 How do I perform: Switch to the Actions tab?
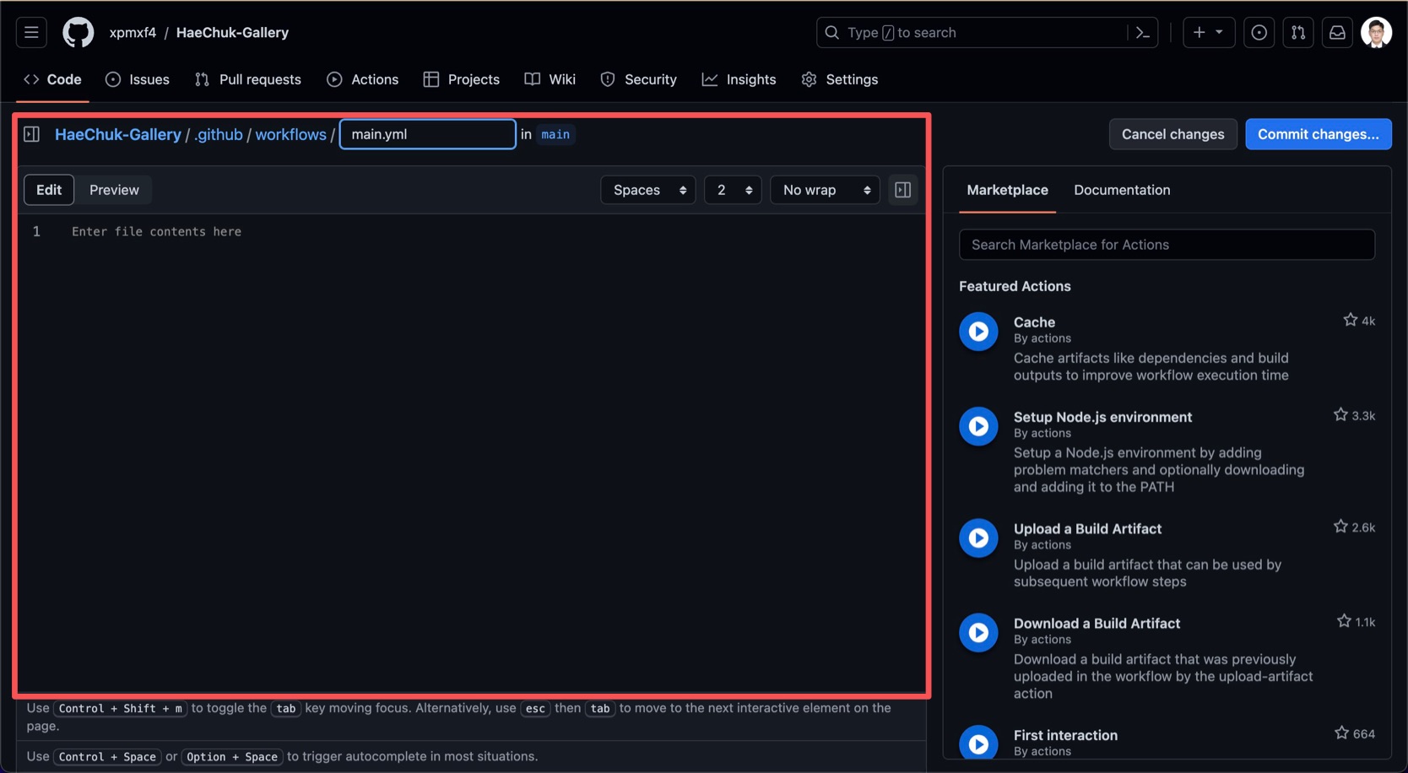(363, 79)
